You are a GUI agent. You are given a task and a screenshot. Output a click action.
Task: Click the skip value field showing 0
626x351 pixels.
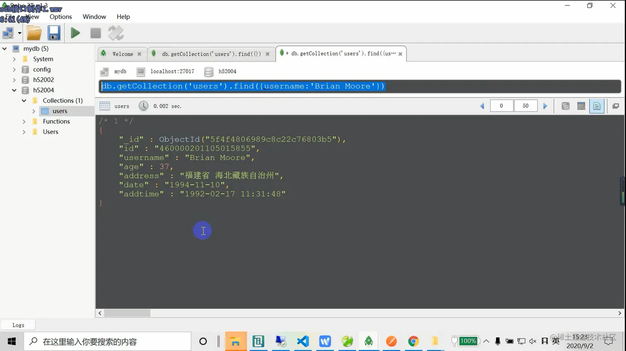pos(502,106)
